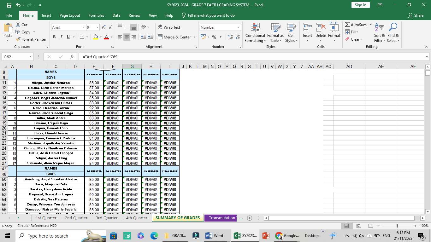Increase font size with the larger A

(x=104, y=27)
